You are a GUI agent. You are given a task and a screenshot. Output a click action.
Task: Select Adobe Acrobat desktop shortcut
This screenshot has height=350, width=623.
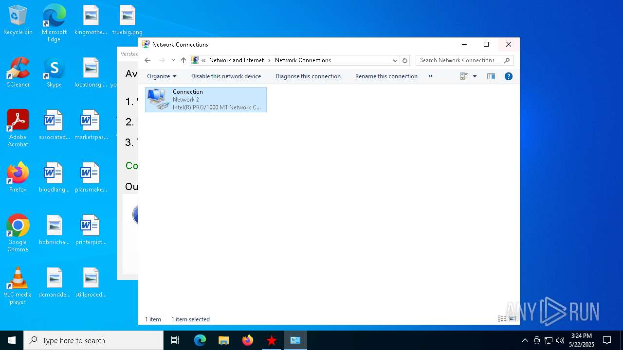coord(18,128)
